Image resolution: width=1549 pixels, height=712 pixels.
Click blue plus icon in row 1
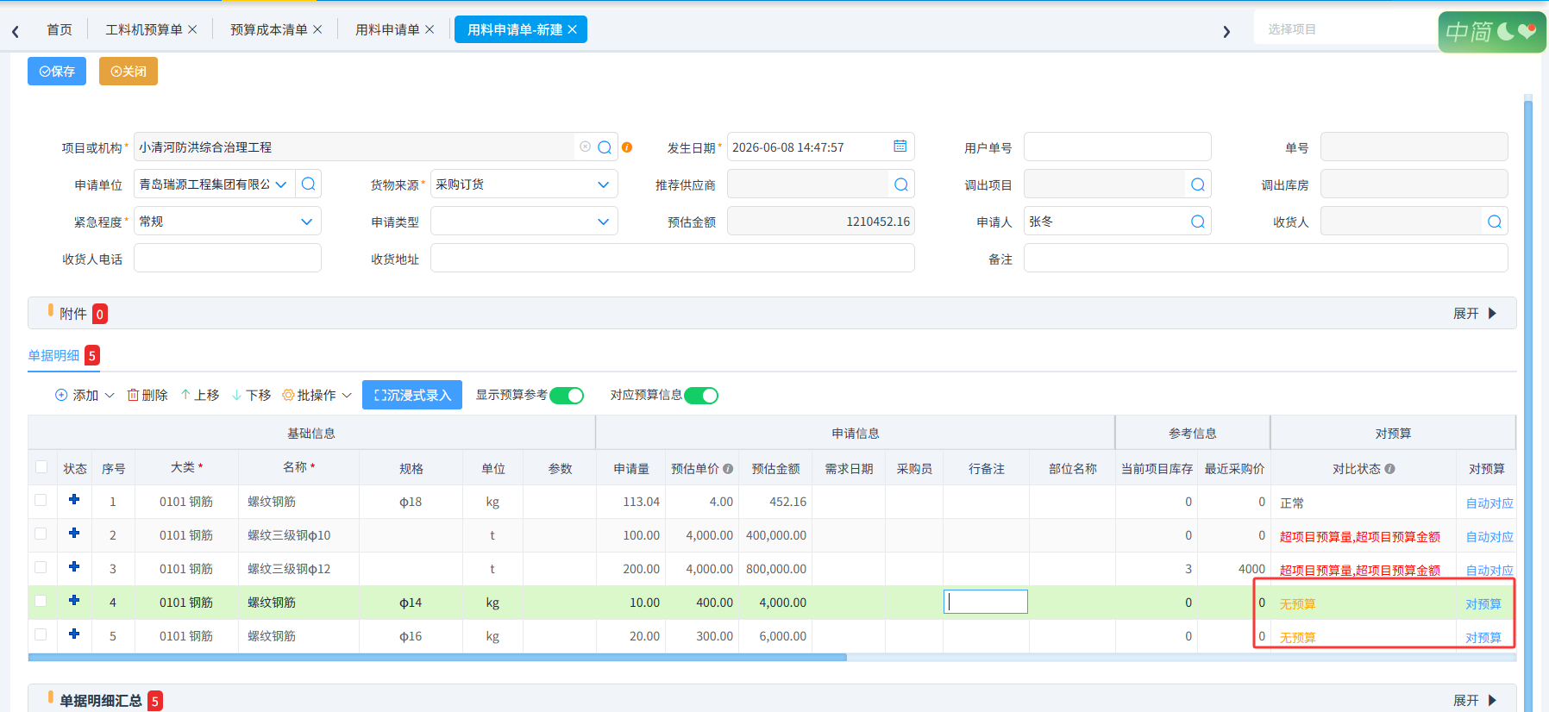click(74, 499)
